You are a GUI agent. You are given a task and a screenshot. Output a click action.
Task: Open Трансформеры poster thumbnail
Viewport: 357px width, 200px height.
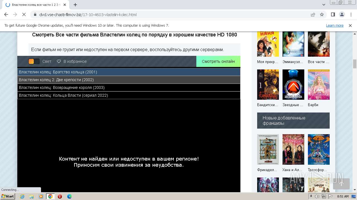coord(319,149)
